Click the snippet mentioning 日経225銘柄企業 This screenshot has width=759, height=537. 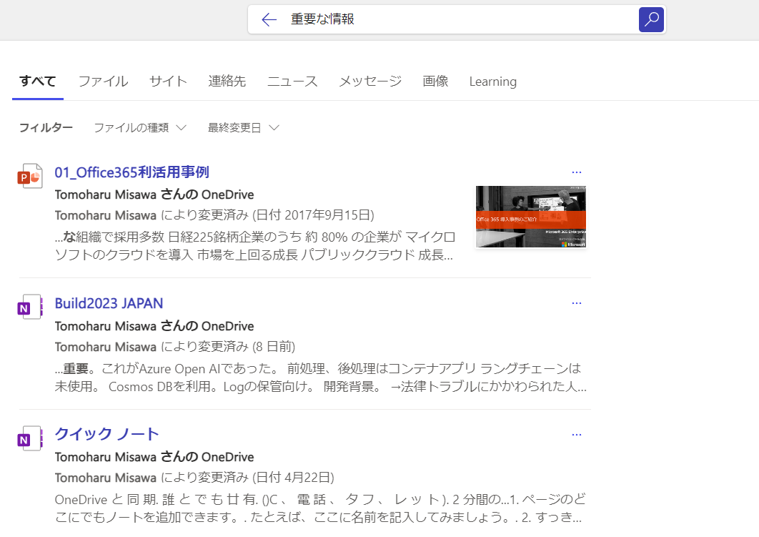pos(254,246)
